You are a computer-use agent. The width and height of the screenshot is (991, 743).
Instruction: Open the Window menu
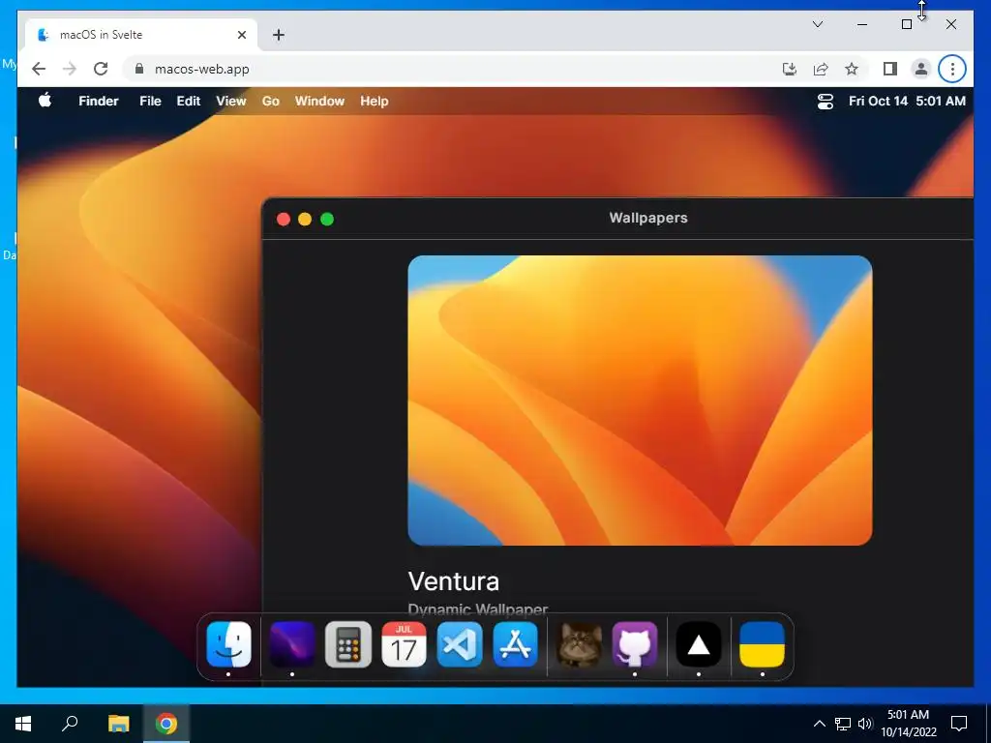(x=319, y=101)
